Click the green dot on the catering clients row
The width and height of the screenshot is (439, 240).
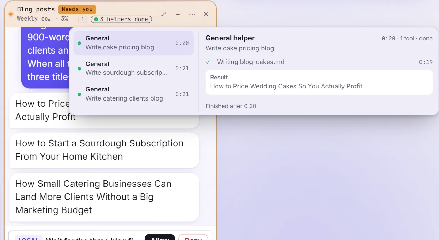tap(79, 94)
